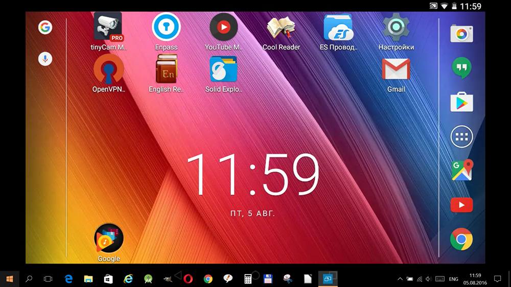The width and height of the screenshot is (511, 287).
Task: Open the blank document icon on the taskbar
Action: (x=308, y=279)
